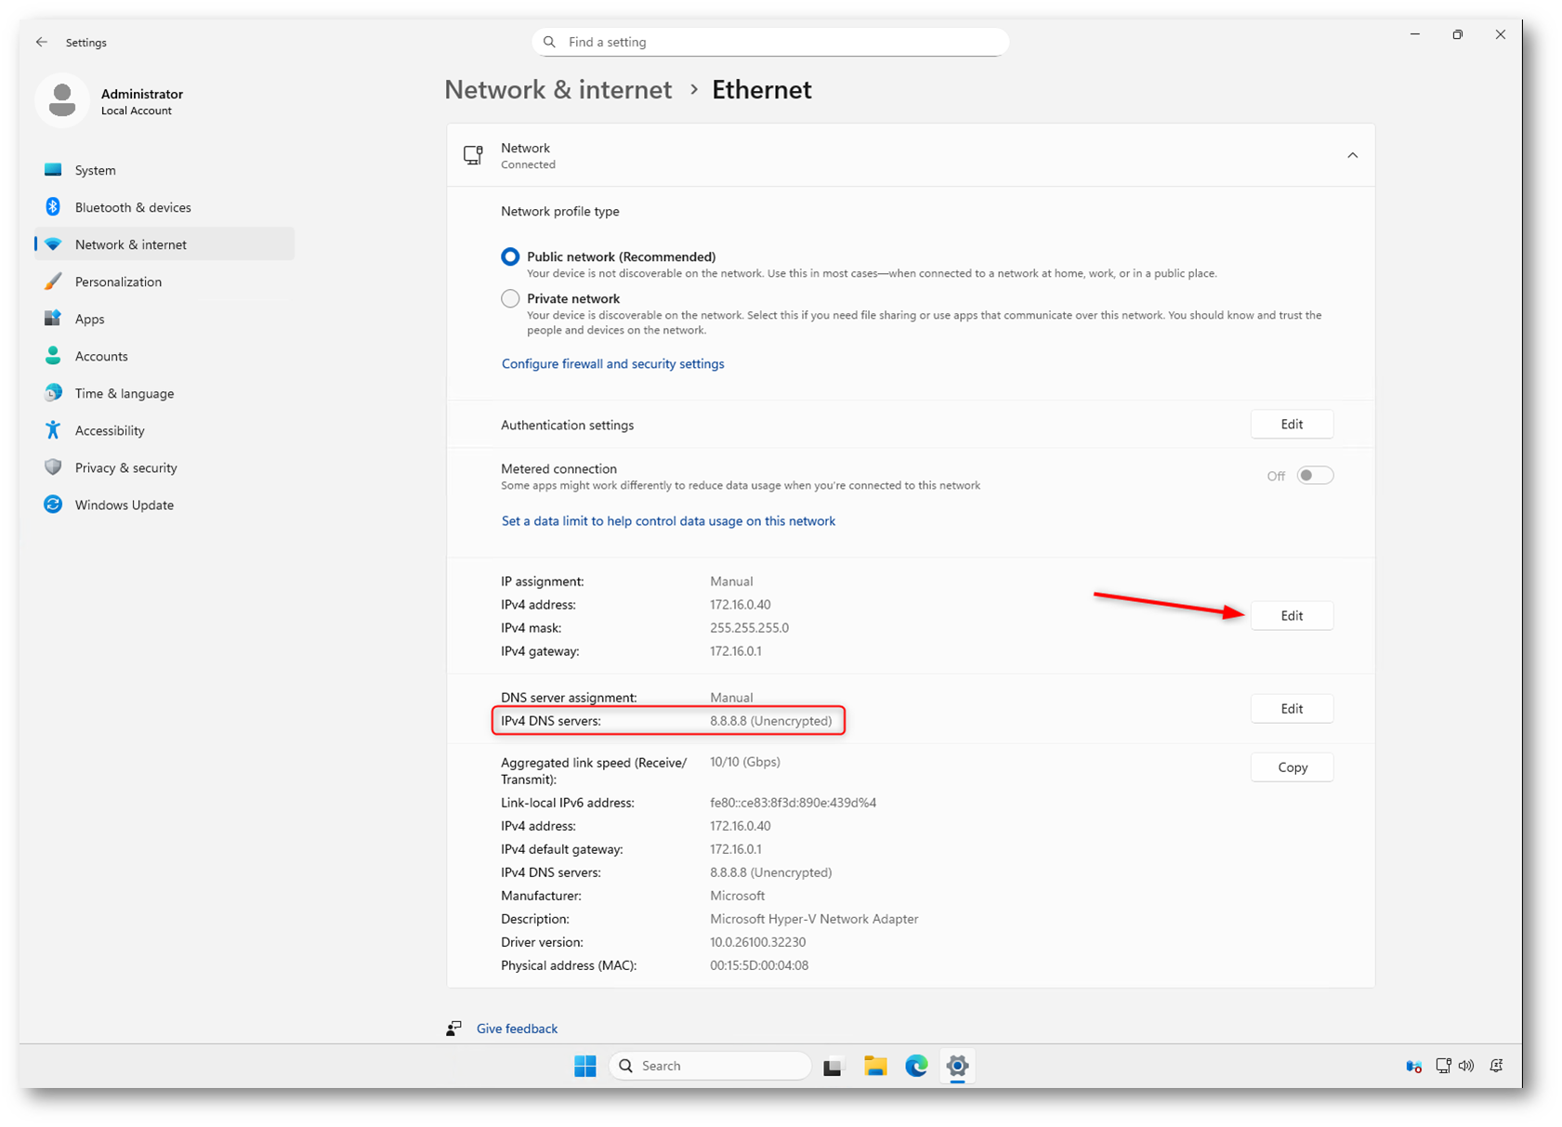Open File Explorer from the taskbar
The height and width of the screenshot is (1127, 1562).
click(874, 1066)
